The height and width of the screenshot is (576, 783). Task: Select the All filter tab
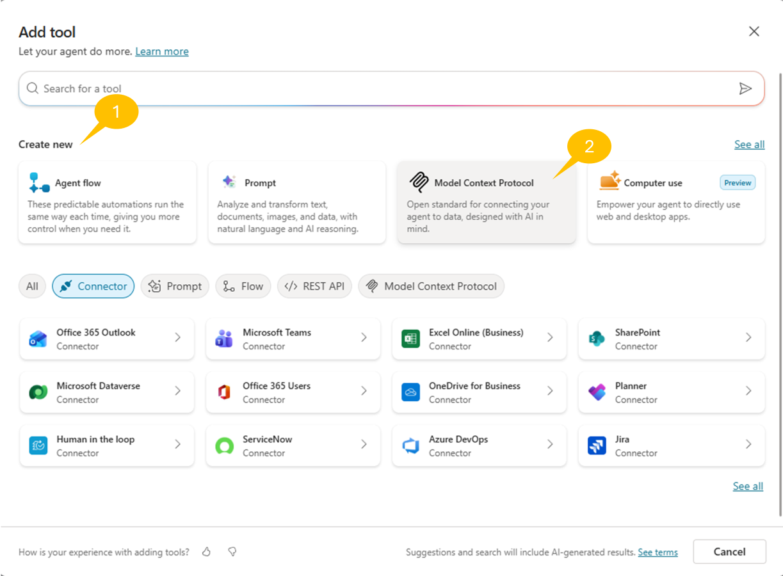pos(32,286)
